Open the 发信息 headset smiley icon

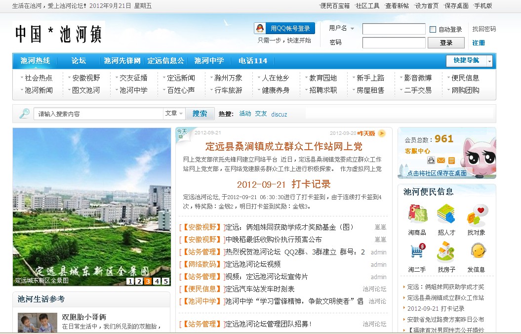point(478,250)
